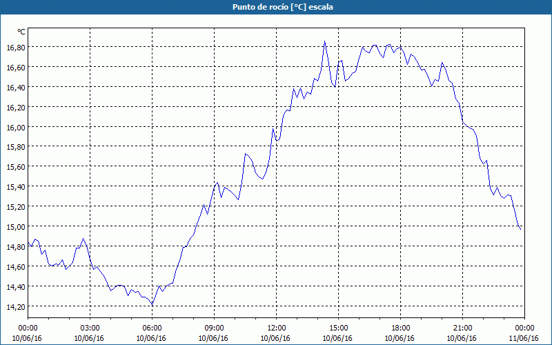
Task: Select the 03:00 time label
Action: coord(90,328)
